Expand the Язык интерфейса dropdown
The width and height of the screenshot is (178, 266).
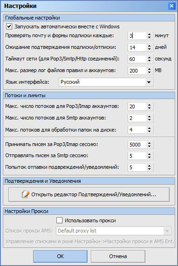point(149,82)
